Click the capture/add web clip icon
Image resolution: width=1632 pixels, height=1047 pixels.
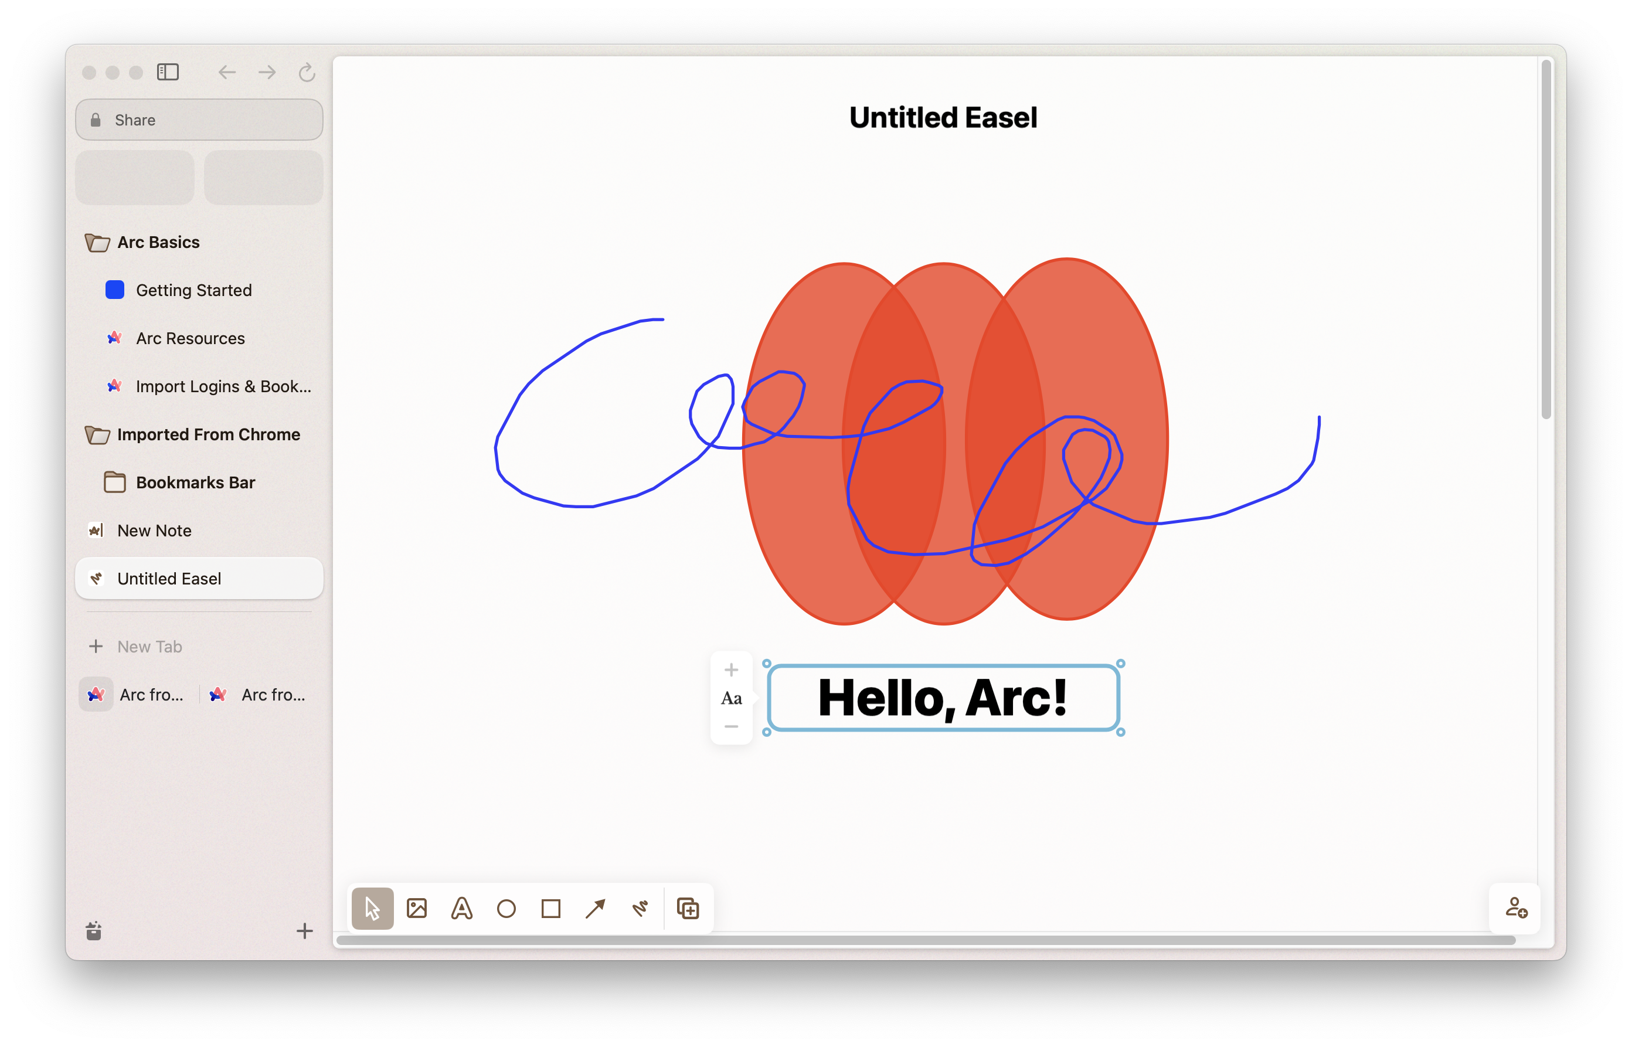[x=688, y=908]
